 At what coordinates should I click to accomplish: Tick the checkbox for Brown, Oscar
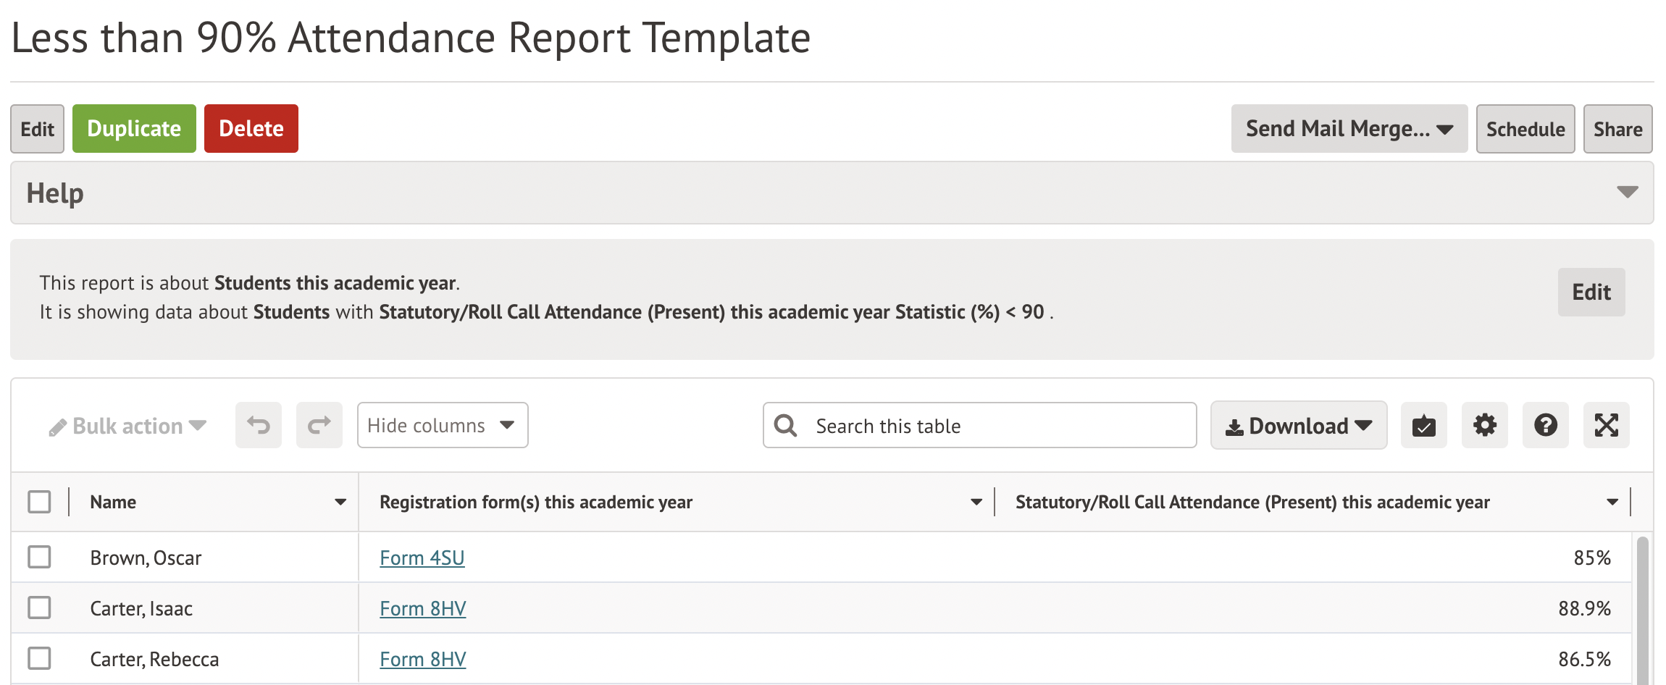click(39, 557)
